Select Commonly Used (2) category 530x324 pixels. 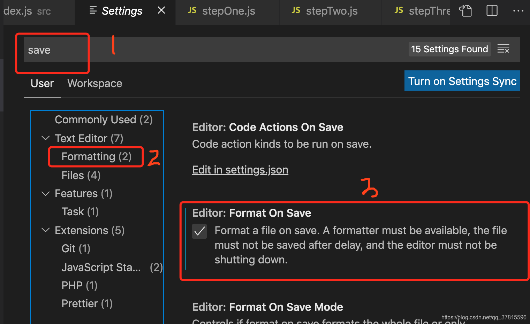coord(104,119)
